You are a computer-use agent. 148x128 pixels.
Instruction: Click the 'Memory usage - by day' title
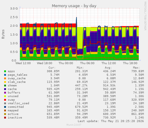point(74,6)
